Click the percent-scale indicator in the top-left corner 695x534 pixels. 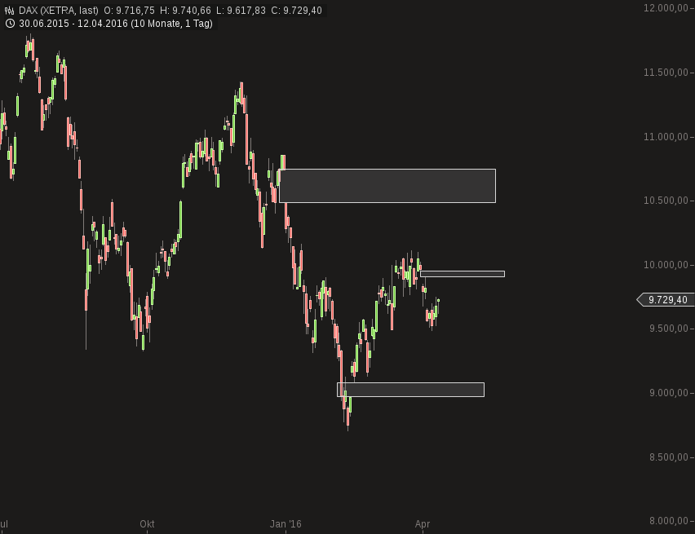click(9, 9)
